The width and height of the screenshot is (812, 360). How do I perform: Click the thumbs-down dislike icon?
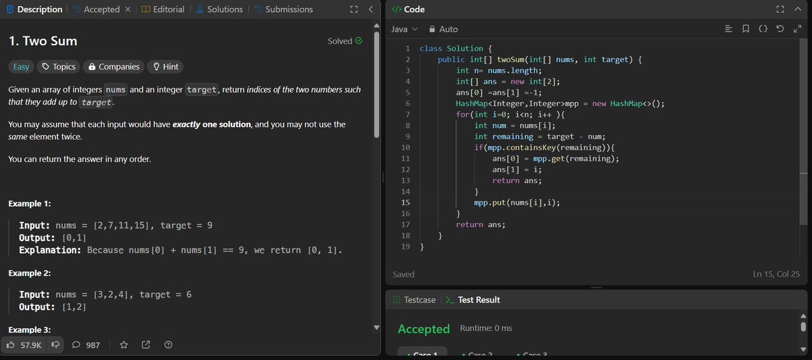coord(55,345)
